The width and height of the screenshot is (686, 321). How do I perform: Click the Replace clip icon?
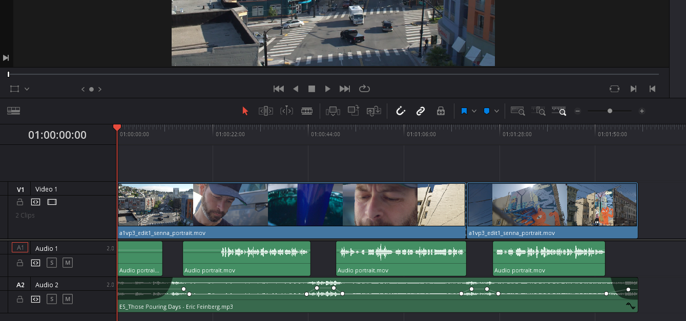pos(373,111)
